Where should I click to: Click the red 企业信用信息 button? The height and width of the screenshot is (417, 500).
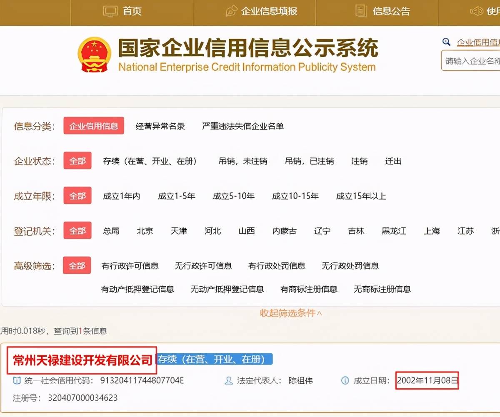(x=94, y=126)
